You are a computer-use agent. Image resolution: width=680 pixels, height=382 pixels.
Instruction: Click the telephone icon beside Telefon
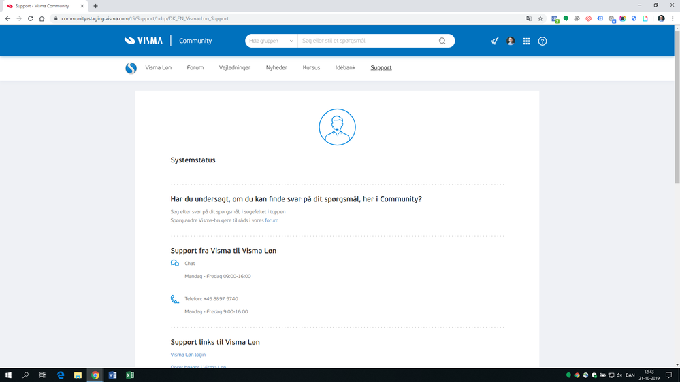tap(175, 299)
